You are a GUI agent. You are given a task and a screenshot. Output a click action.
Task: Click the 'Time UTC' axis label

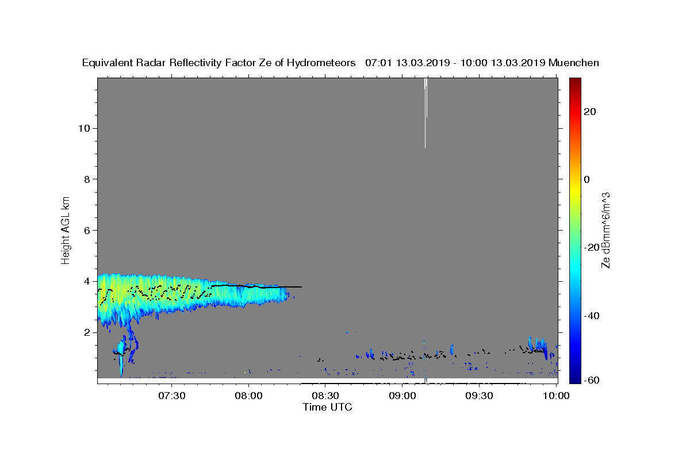(327, 407)
